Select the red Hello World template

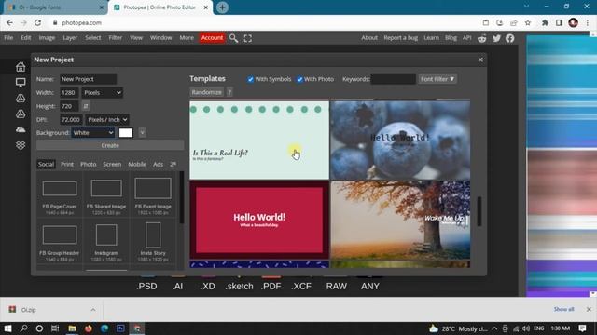click(259, 221)
